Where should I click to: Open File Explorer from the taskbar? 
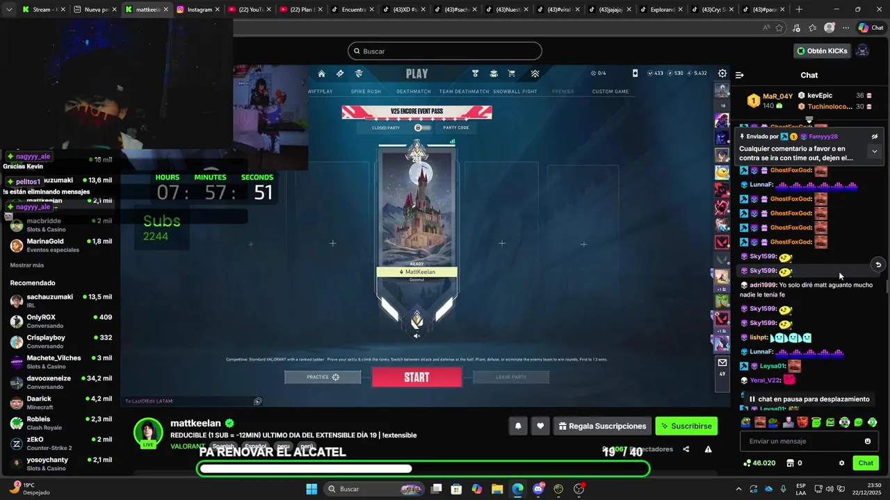click(497, 489)
